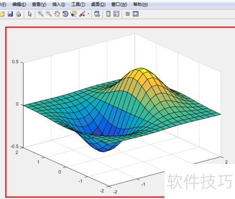This screenshot has width=235, height=199.
Task: Click the Save figure icon
Action: (x=10, y=14)
